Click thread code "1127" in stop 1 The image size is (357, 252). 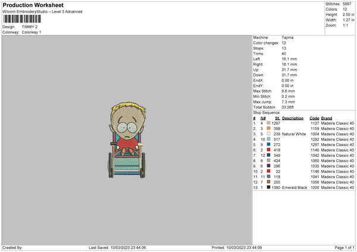pyautogui.click(x=315, y=123)
